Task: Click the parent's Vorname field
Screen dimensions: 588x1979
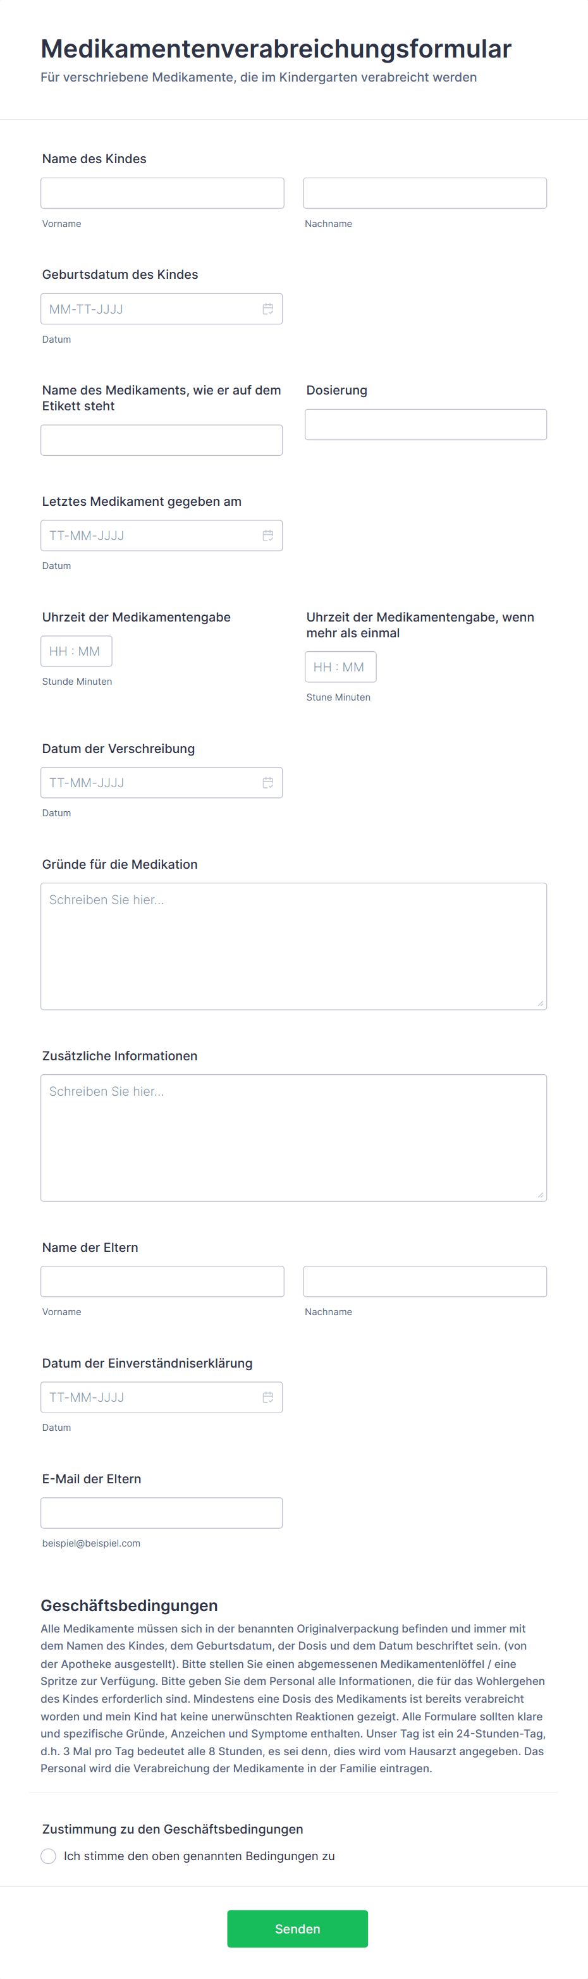Action: [162, 1282]
